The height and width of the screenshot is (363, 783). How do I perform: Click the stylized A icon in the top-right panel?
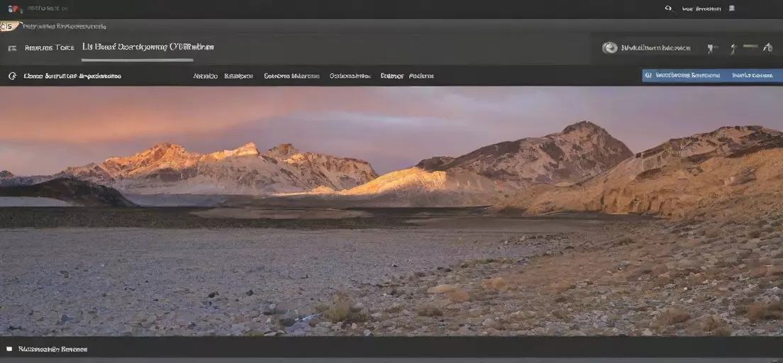pyautogui.click(x=767, y=48)
